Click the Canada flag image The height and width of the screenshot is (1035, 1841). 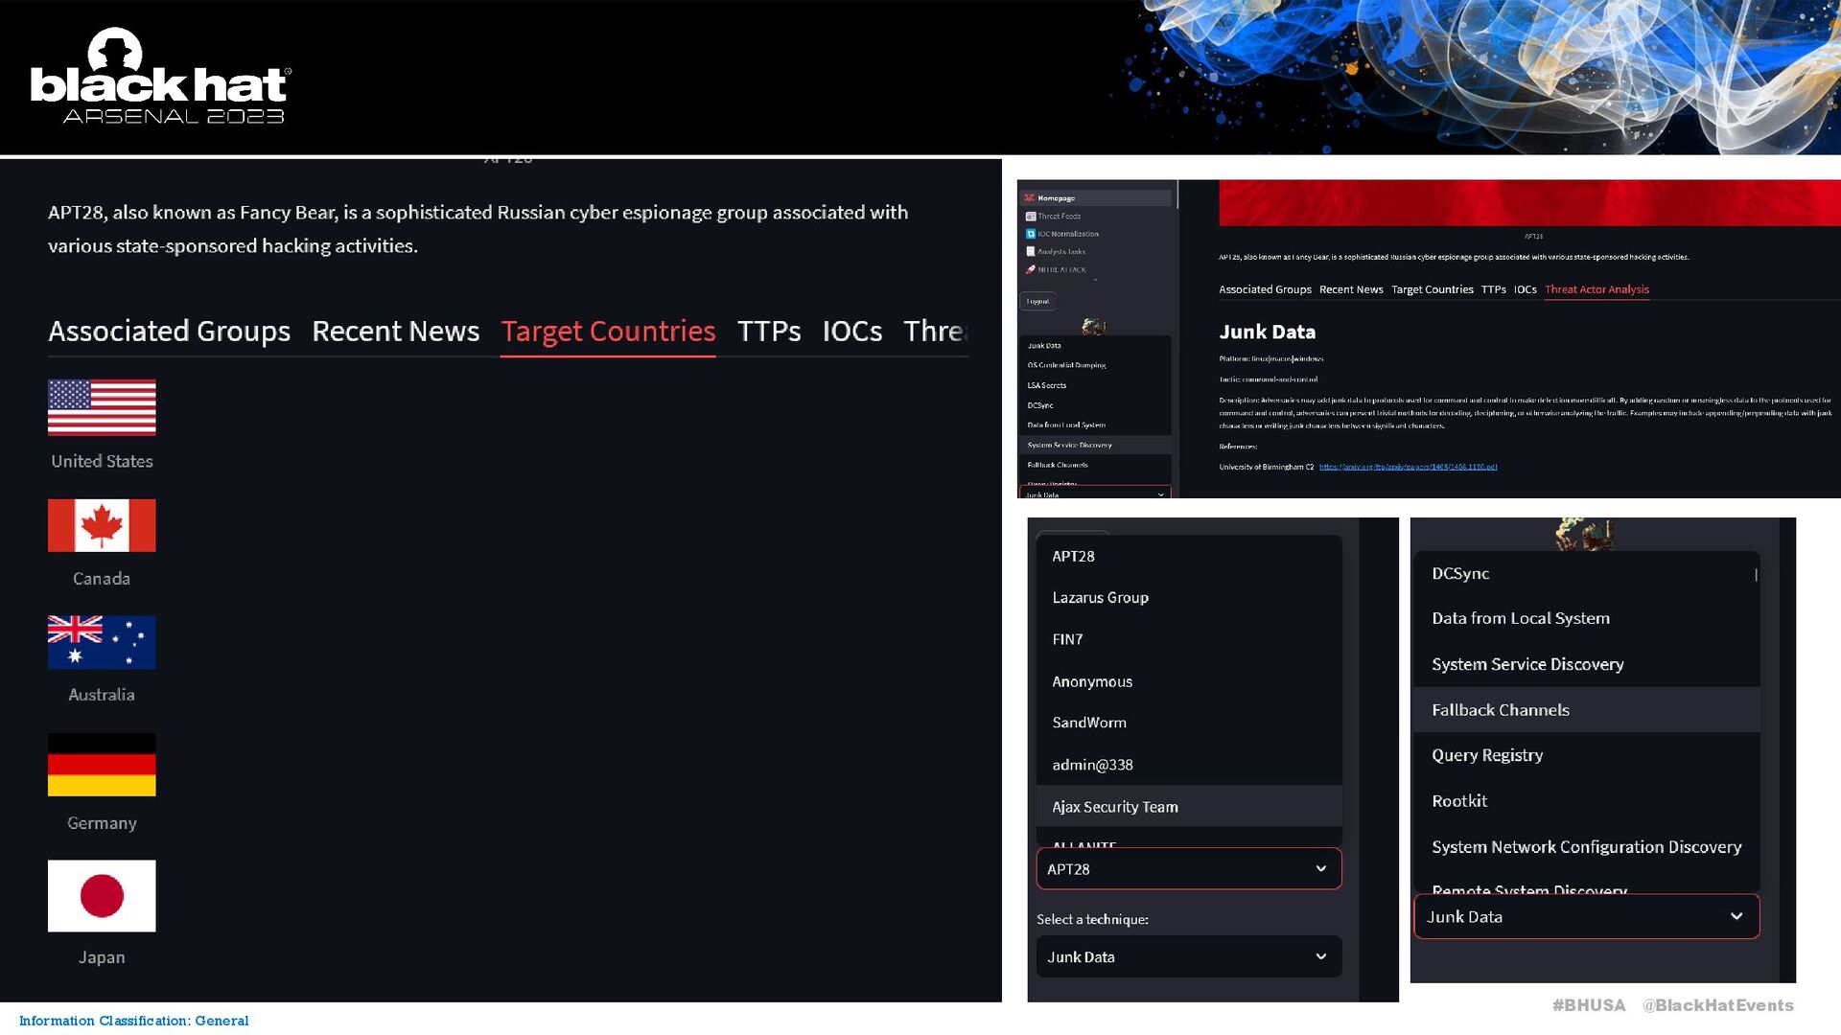point(102,525)
